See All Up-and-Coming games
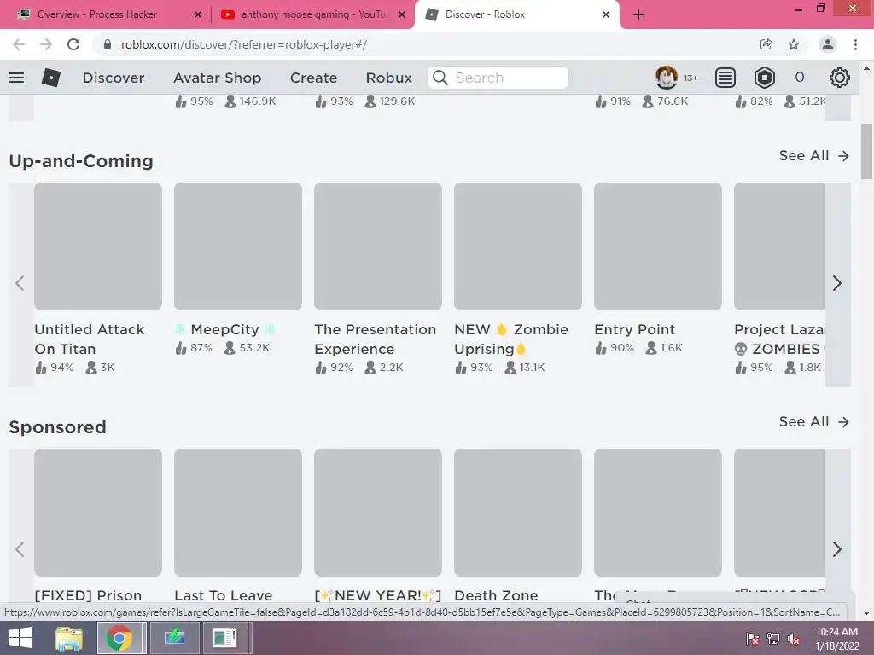 coord(813,155)
